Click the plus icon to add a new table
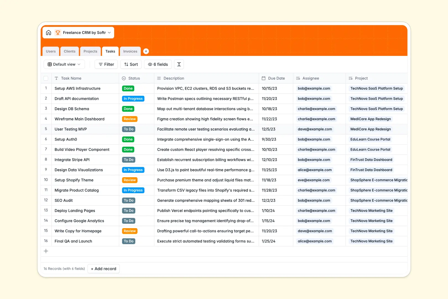Image resolution: width=448 pixels, height=299 pixels. point(146,51)
